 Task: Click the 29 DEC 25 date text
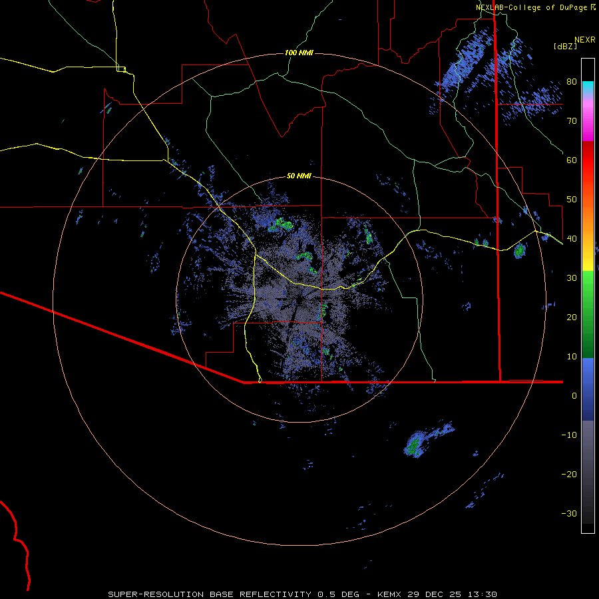click(435, 594)
